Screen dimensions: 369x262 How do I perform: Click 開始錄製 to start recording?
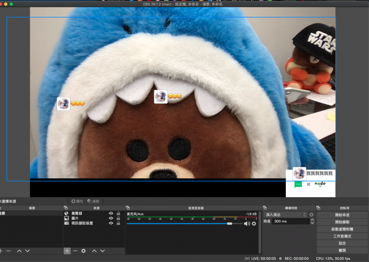point(342,222)
